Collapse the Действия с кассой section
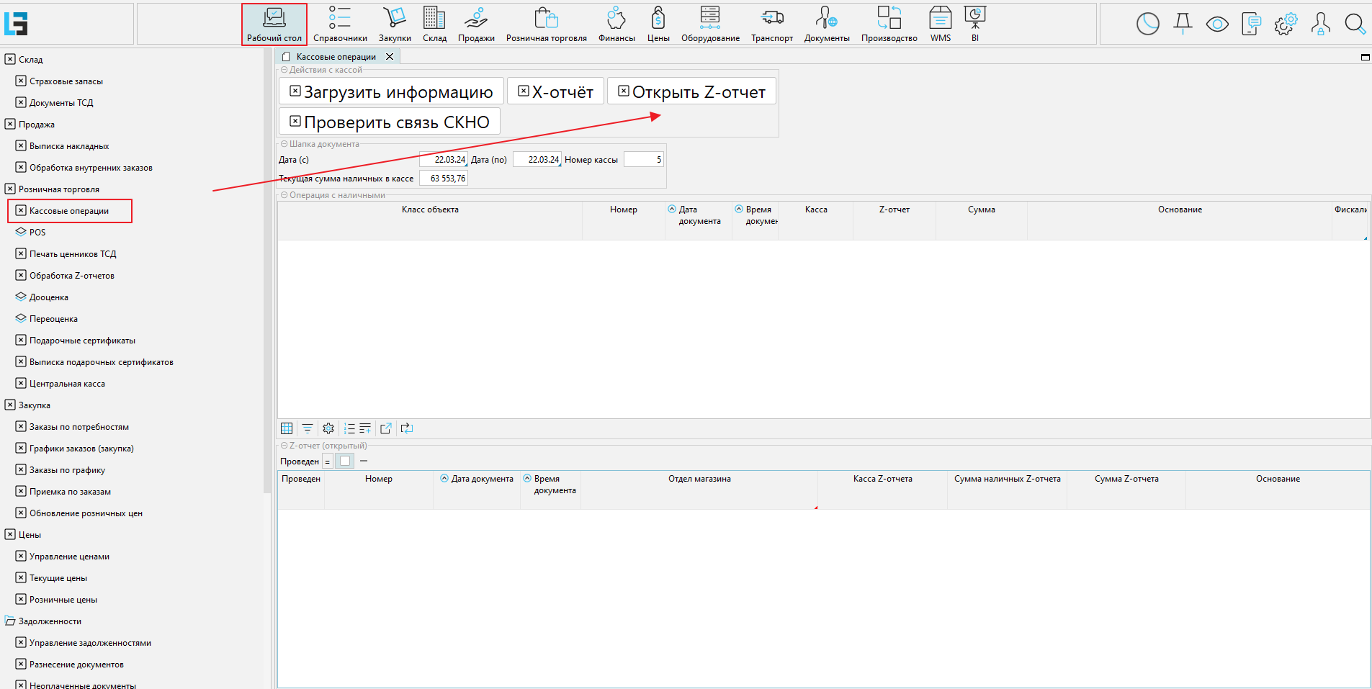This screenshot has width=1372, height=689. pyautogui.click(x=284, y=70)
